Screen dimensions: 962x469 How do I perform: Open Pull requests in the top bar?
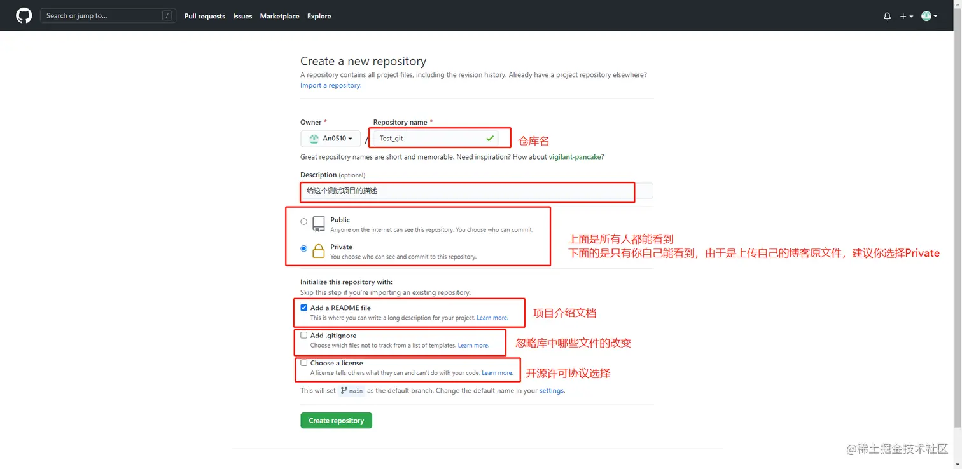tap(205, 17)
